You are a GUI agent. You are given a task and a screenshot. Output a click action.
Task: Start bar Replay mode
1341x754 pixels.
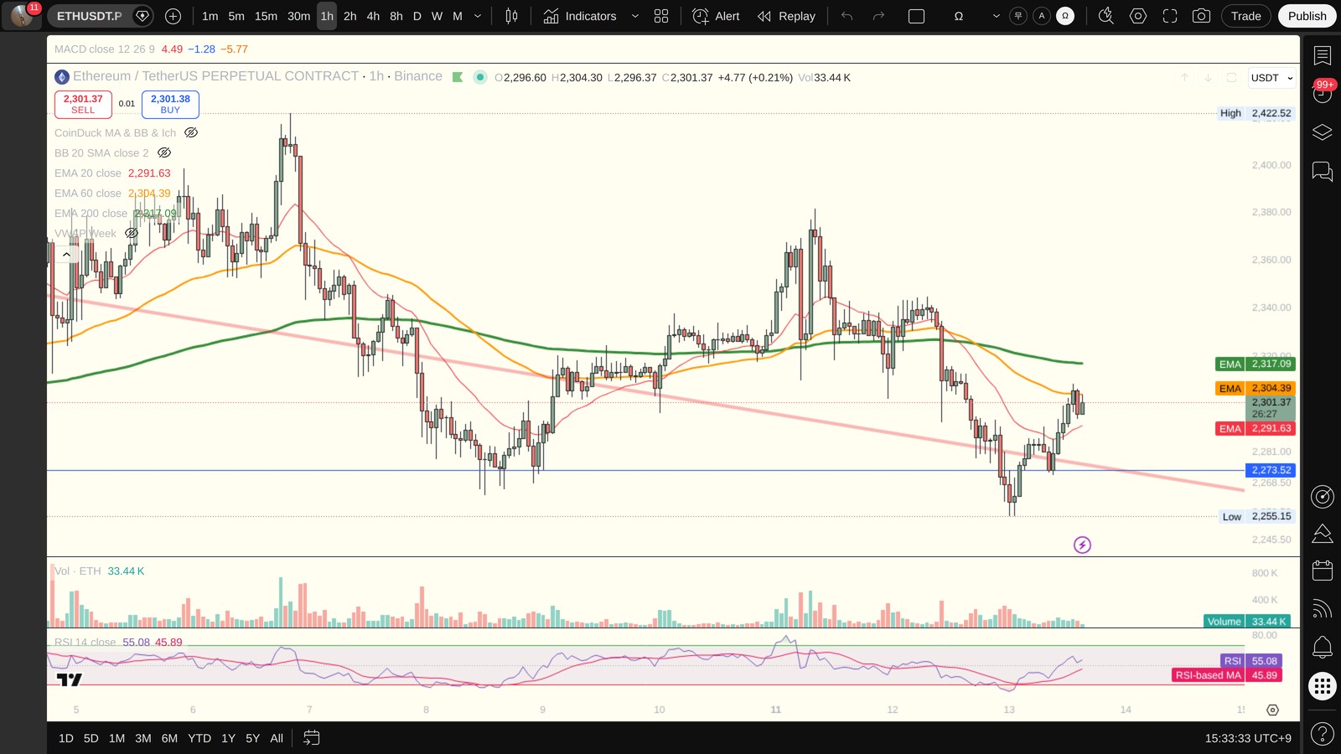click(786, 16)
